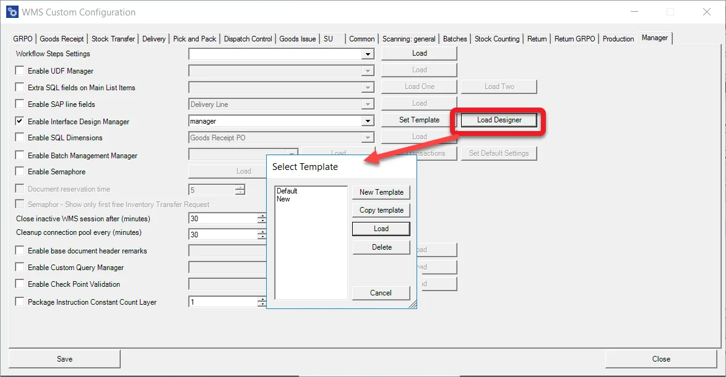Increment the Close inactive WMS session minutes
Image resolution: width=726 pixels, height=377 pixels.
point(261,214)
